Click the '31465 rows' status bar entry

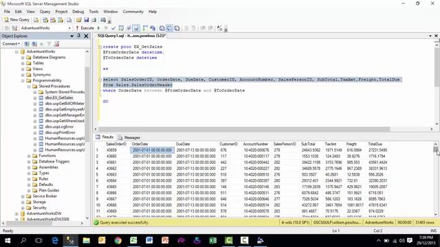pyautogui.click(x=425, y=222)
